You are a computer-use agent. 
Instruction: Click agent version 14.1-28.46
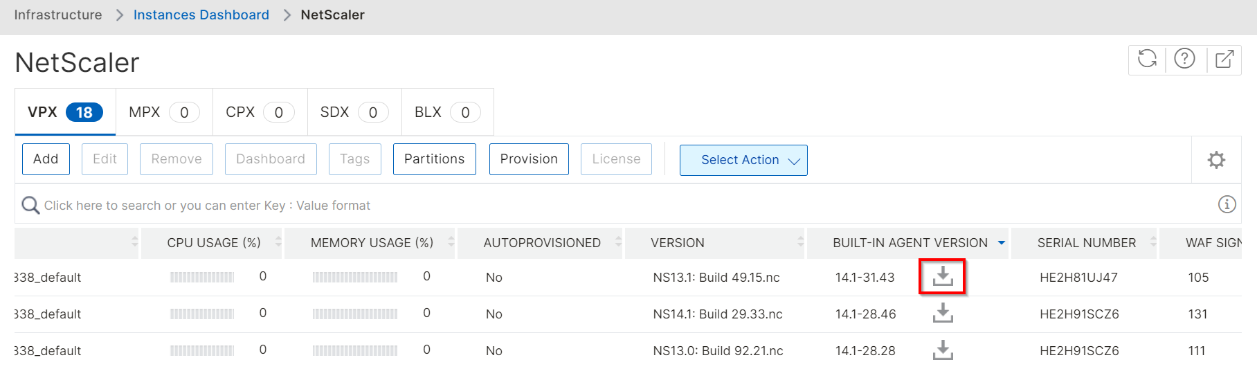pyautogui.click(x=865, y=314)
